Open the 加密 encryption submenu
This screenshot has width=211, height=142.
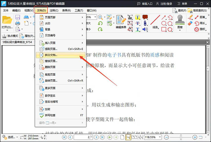60,109
